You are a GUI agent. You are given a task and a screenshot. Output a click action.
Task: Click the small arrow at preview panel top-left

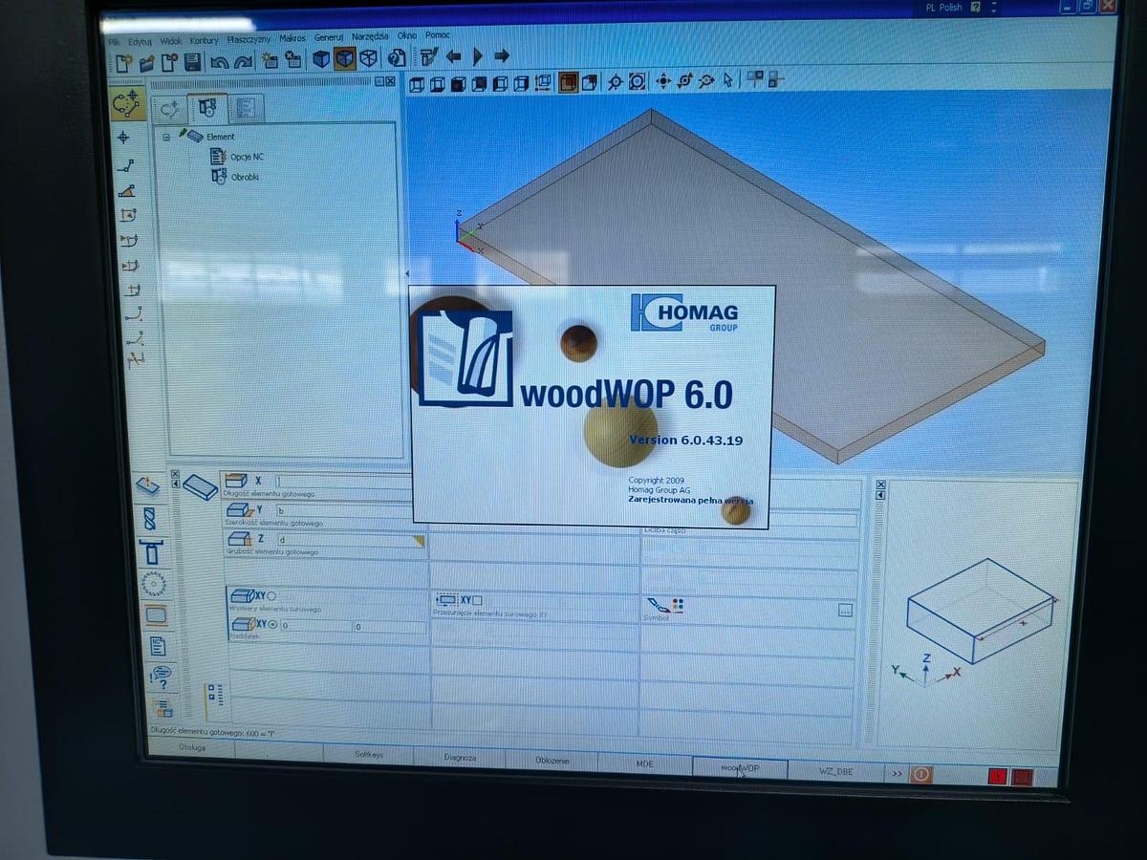[881, 495]
